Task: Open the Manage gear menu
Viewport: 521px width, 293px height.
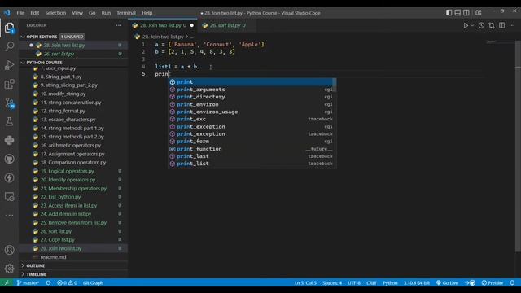Action: click(9, 269)
